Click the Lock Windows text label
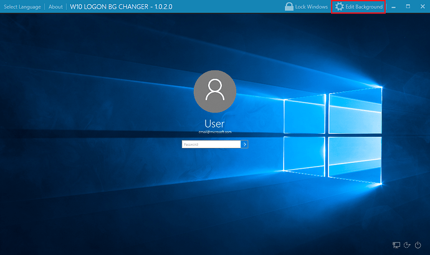This screenshot has width=430, height=255. click(x=312, y=7)
